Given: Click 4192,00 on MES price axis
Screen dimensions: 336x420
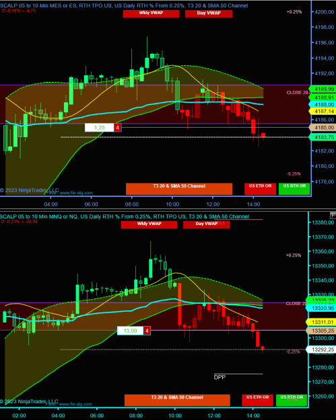Looking at the screenshot, I should (324, 73).
